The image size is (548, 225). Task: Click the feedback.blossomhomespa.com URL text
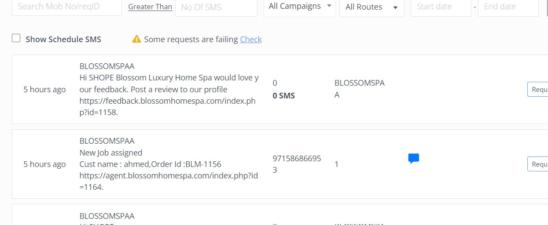pos(167,101)
